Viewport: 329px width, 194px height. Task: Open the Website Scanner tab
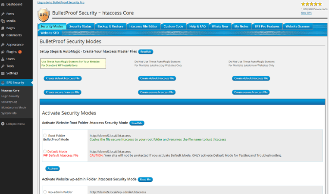pyautogui.click(x=297, y=26)
